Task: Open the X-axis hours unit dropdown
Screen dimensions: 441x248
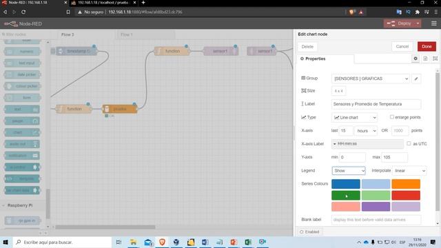Action: click(x=366, y=131)
